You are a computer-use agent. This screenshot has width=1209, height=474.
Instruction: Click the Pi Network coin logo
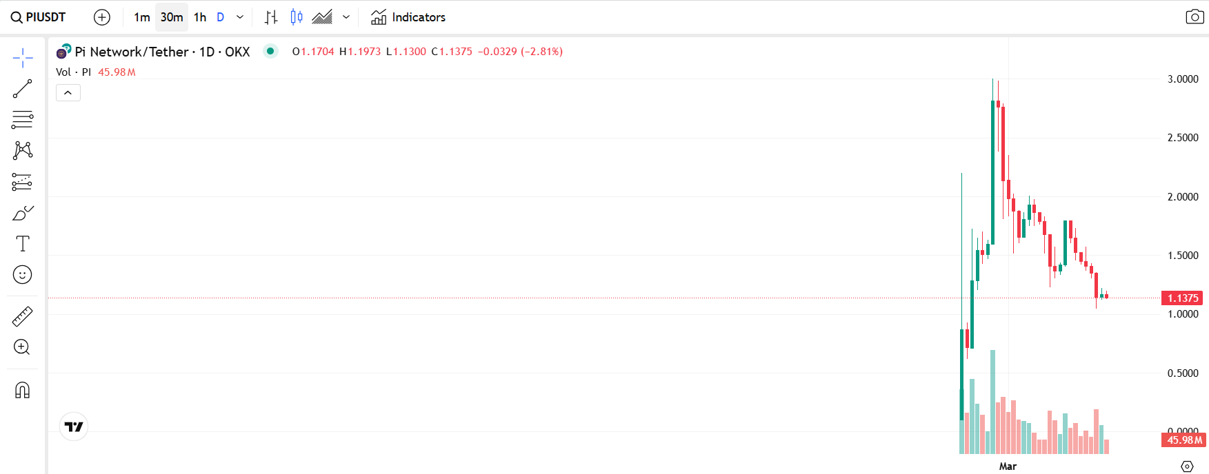tap(63, 52)
